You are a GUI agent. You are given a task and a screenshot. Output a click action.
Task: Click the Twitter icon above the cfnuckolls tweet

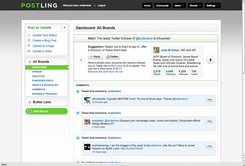[78, 91]
